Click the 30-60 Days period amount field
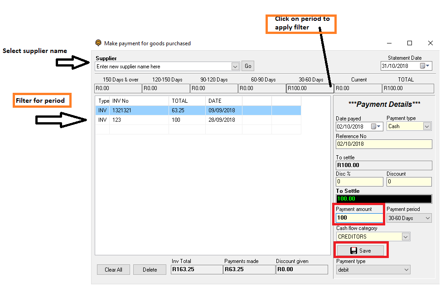Screen dimensions: 445x287 310,89
